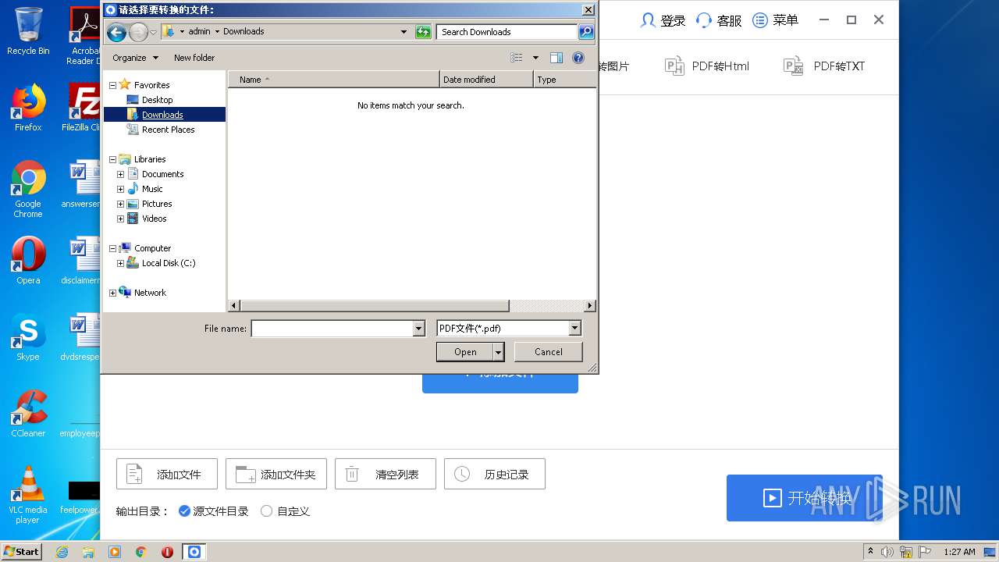The width and height of the screenshot is (999, 562).
Task: Show hidden tray icons arrow
Action: (x=870, y=552)
